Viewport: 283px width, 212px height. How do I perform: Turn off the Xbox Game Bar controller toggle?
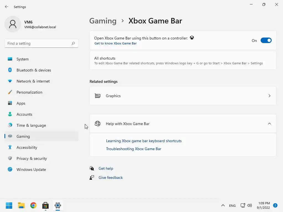pyautogui.click(x=266, y=41)
